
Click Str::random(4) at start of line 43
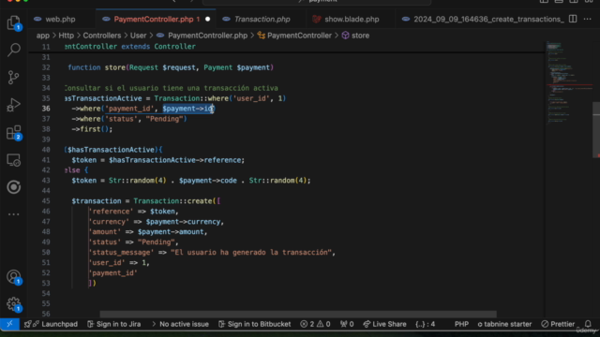pos(138,181)
